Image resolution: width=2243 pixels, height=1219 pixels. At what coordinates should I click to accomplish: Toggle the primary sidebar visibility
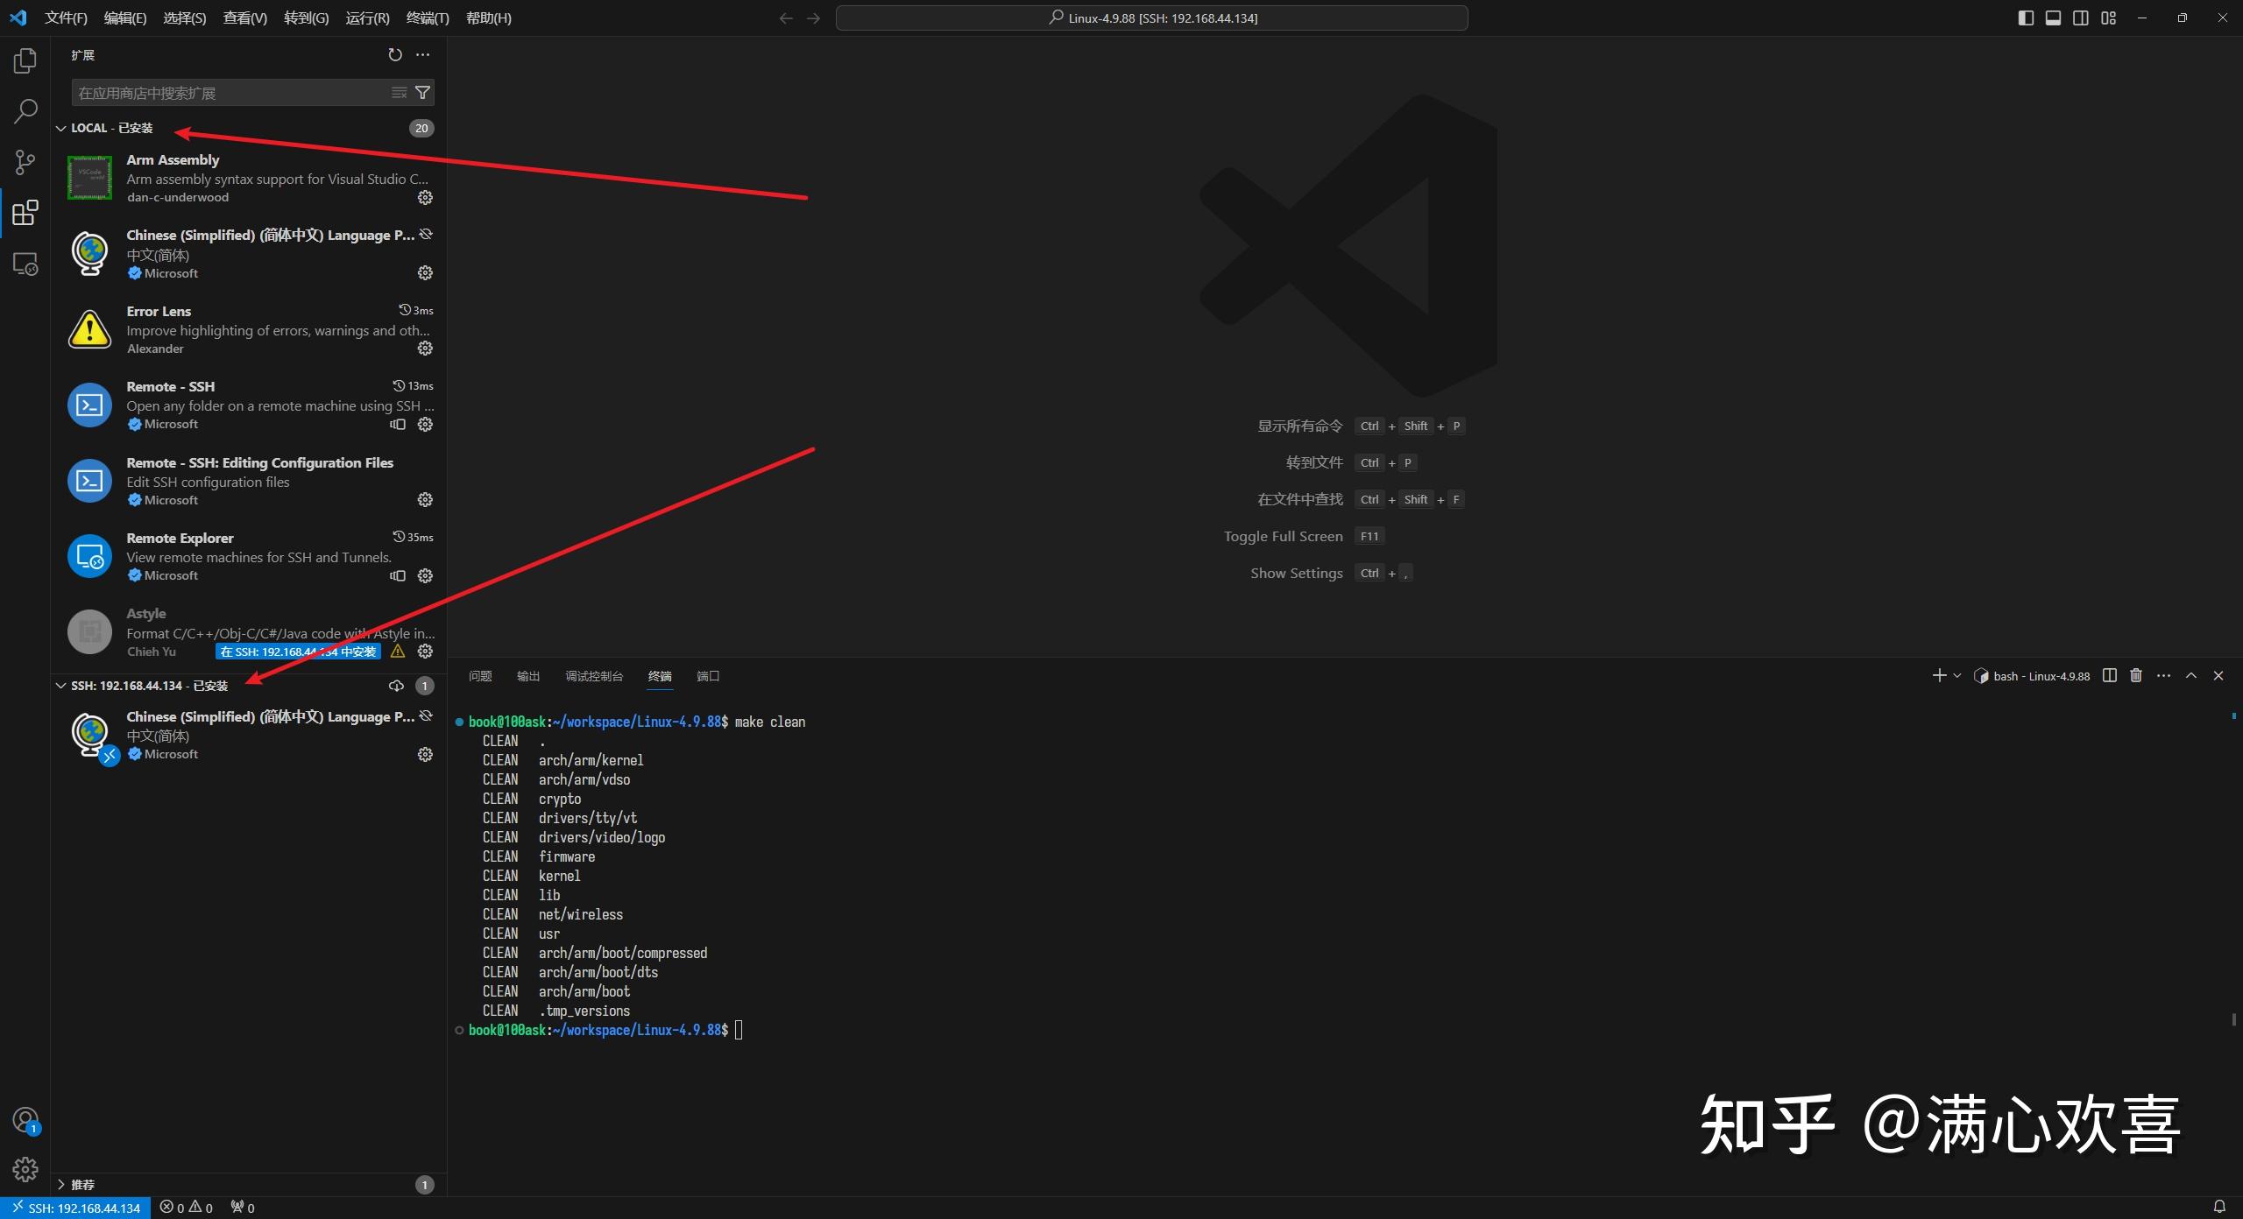click(x=2026, y=18)
